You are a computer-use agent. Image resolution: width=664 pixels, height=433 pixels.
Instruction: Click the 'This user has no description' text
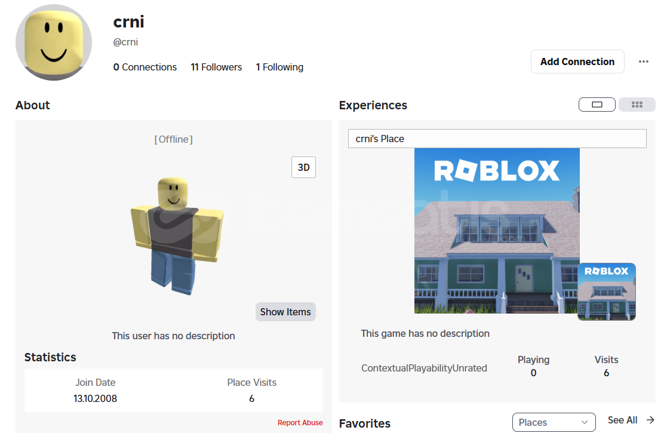(173, 336)
